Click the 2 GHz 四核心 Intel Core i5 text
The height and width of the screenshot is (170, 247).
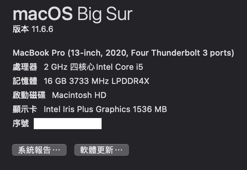[x=93, y=67]
